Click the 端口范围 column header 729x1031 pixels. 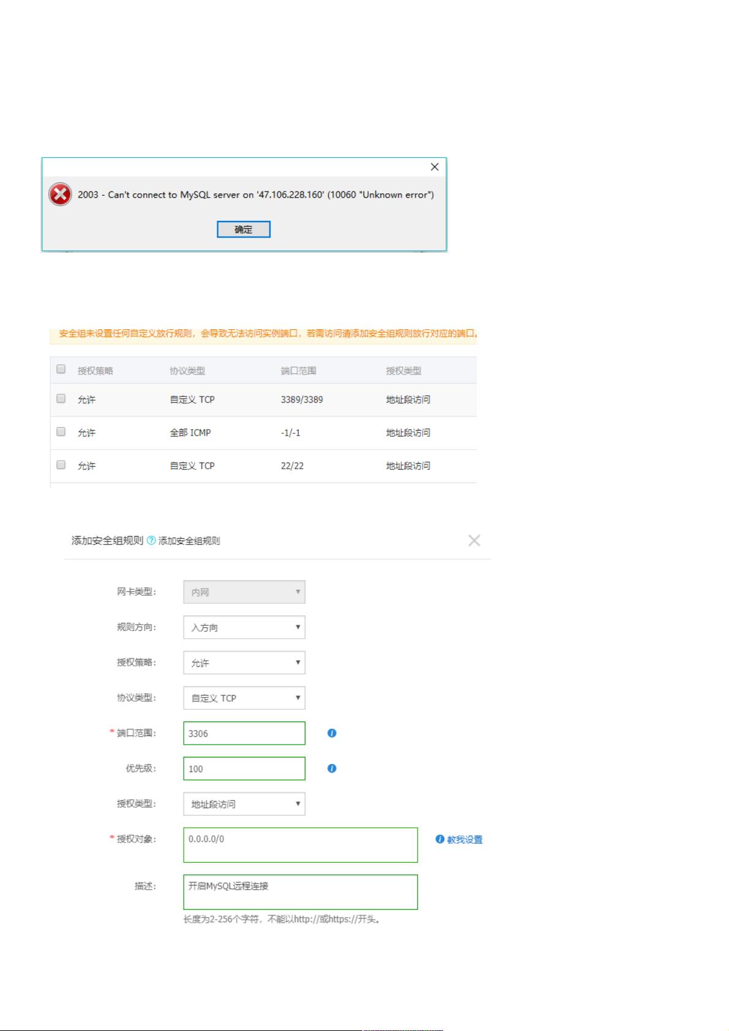pos(299,371)
